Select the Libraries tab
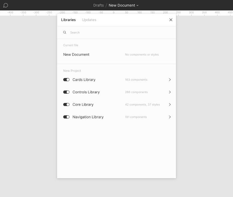 pos(68,20)
